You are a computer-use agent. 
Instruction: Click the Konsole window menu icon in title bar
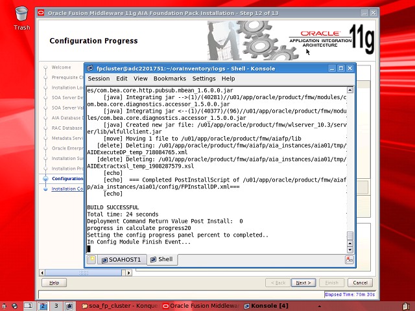point(90,68)
